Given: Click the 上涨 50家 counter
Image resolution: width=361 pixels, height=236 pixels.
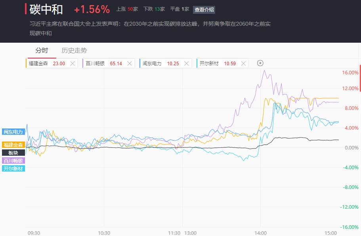Looking at the screenshot, I should point(127,9).
